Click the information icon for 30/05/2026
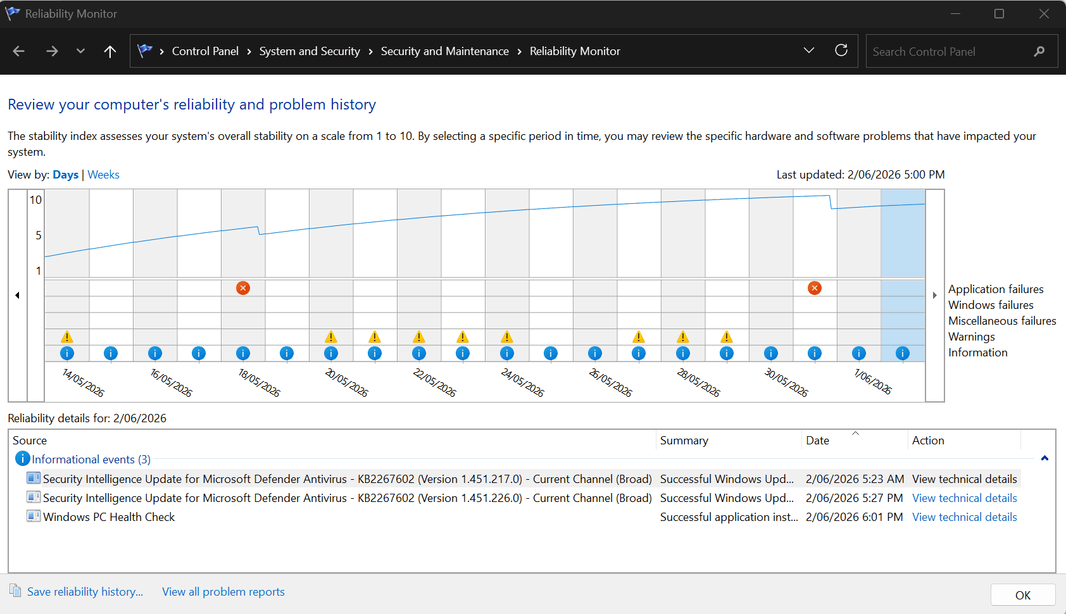 [771, 353]
